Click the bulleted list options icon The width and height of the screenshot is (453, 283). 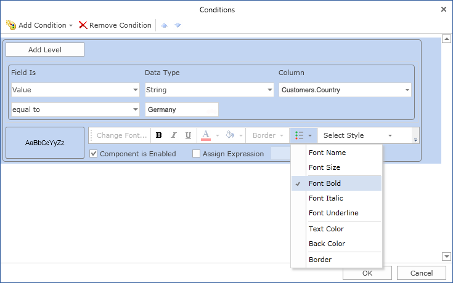pyautogui.click(x=300, y=135)
